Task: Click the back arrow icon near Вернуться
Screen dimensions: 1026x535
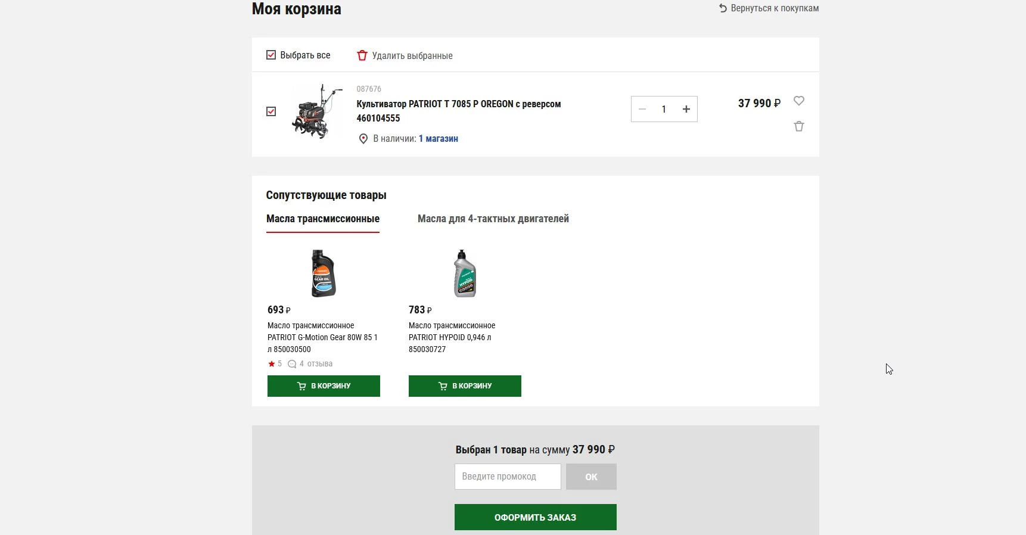Action: [x=723, y=8]
